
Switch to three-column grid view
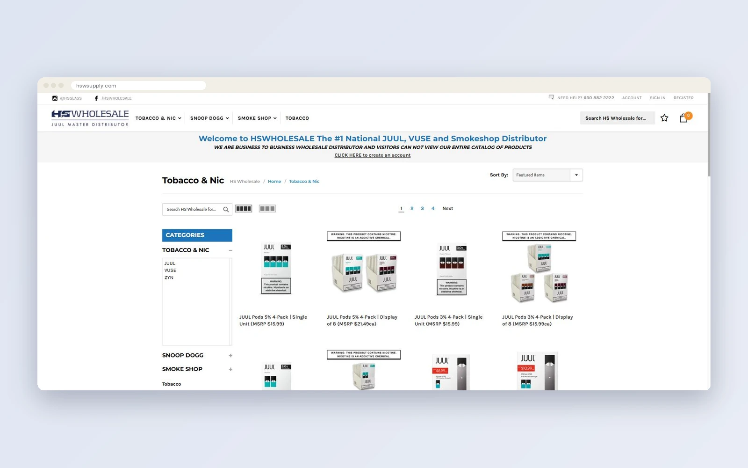pos(267,209)
